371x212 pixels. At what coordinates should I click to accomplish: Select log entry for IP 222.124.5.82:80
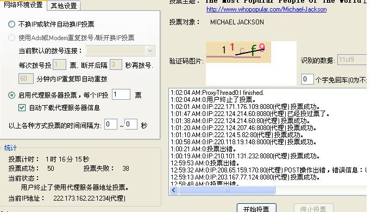[x=237, y=135]
